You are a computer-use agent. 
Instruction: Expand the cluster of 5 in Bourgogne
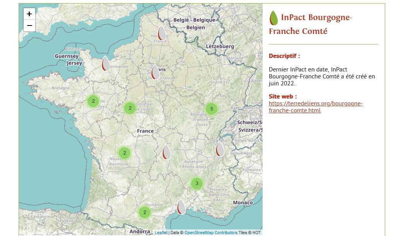(212, 109)
